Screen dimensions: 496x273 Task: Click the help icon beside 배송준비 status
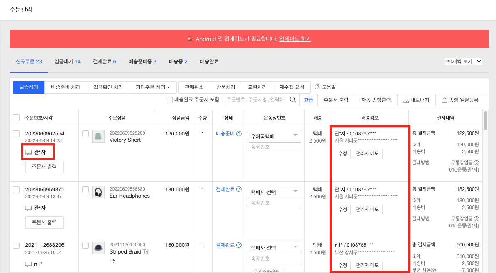pyautogui.click(x=239, y=134)
